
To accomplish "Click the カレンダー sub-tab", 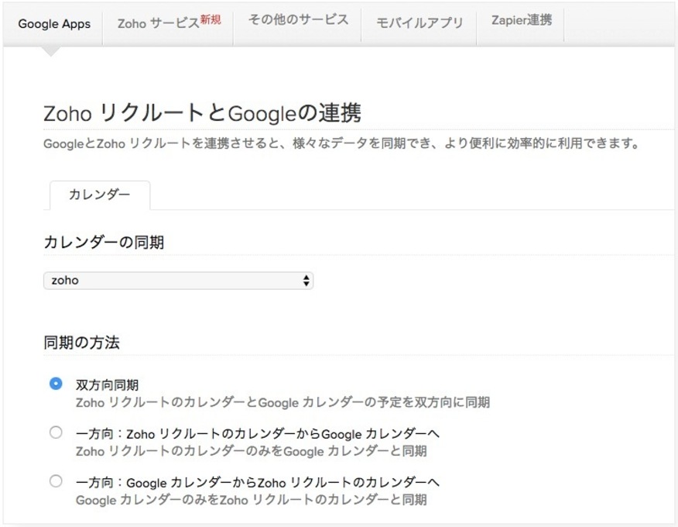I will (99, 195).
